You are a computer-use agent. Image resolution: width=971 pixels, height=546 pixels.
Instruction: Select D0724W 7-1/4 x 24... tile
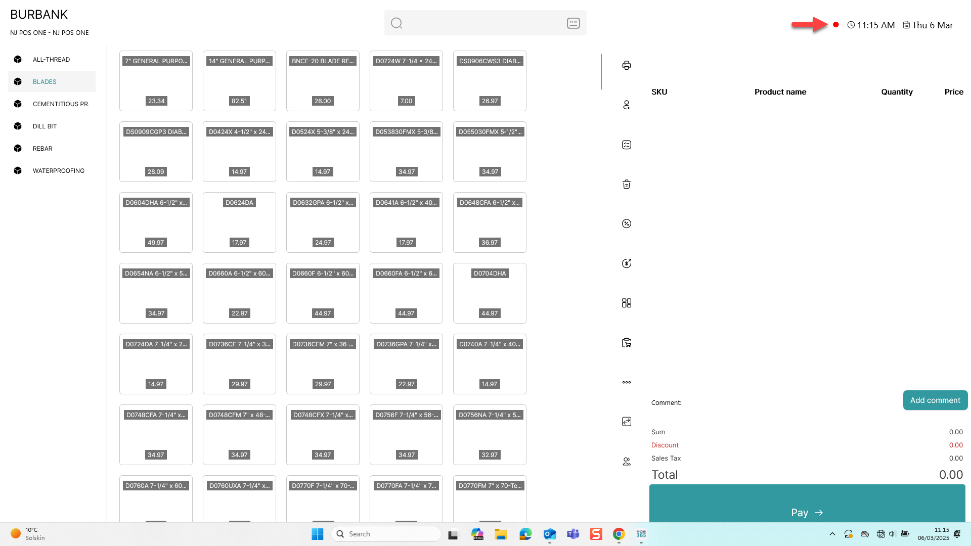point(406,81)
